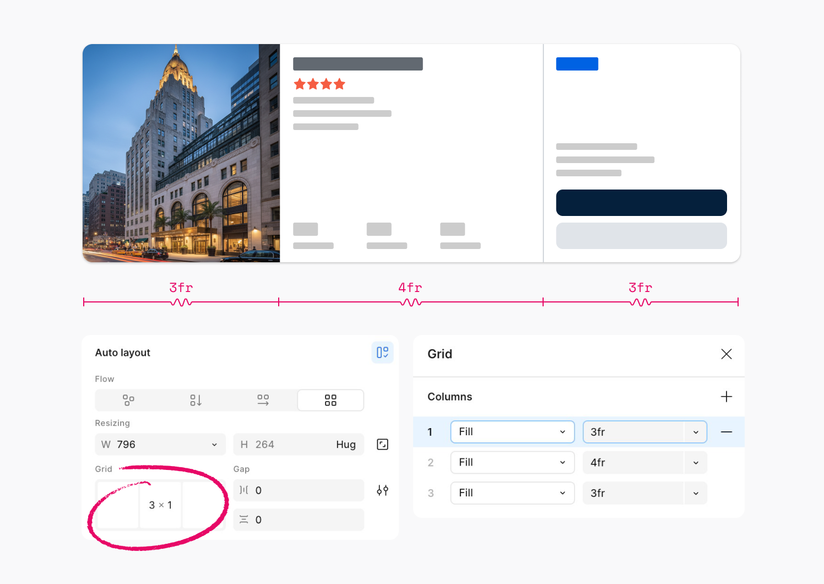Edit the horizontal gap value 0
The width and height of the screenshot is (824, 584).
click(x=299, y=490)
